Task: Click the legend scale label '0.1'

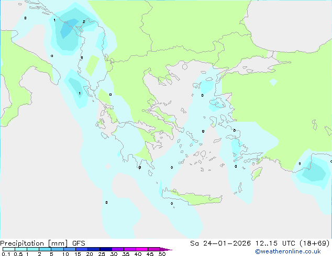Action: pos(6,254)
